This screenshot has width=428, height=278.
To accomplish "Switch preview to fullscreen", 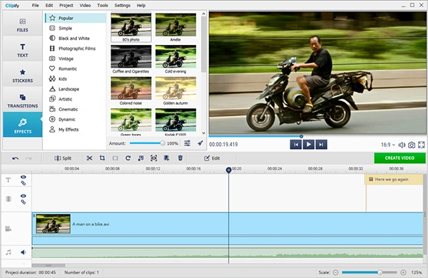I will coord(421,145).
